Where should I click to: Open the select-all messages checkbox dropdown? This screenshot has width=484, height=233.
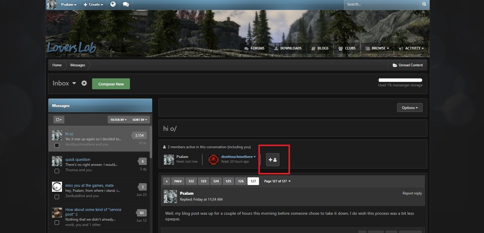59,120
